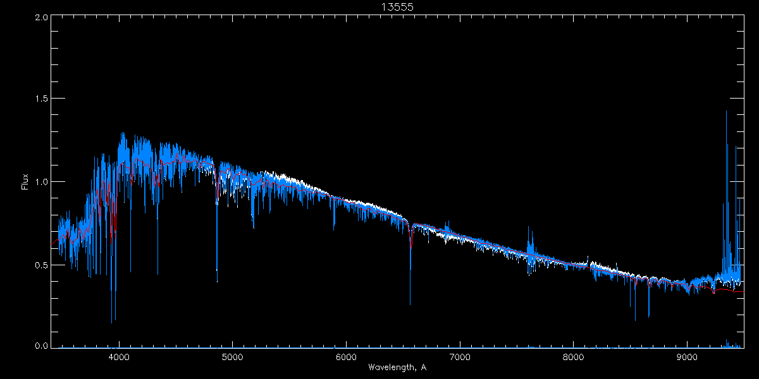
Task: Click the noisy spectral bump near 7600
Action: [x=530, y=250]
